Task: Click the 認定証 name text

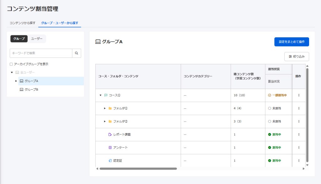Action: [118, 161]
